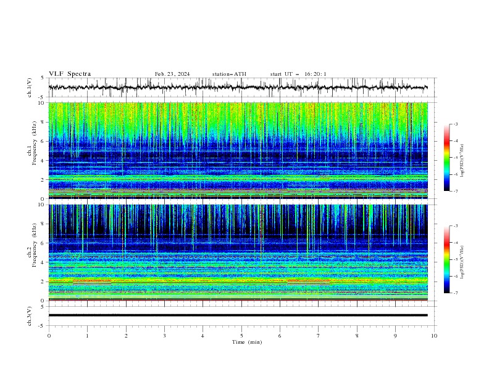Click ch.1 spectrogram frequency tick "4"
This screenshot has height=377, width=489.
[x=43, y=161]
